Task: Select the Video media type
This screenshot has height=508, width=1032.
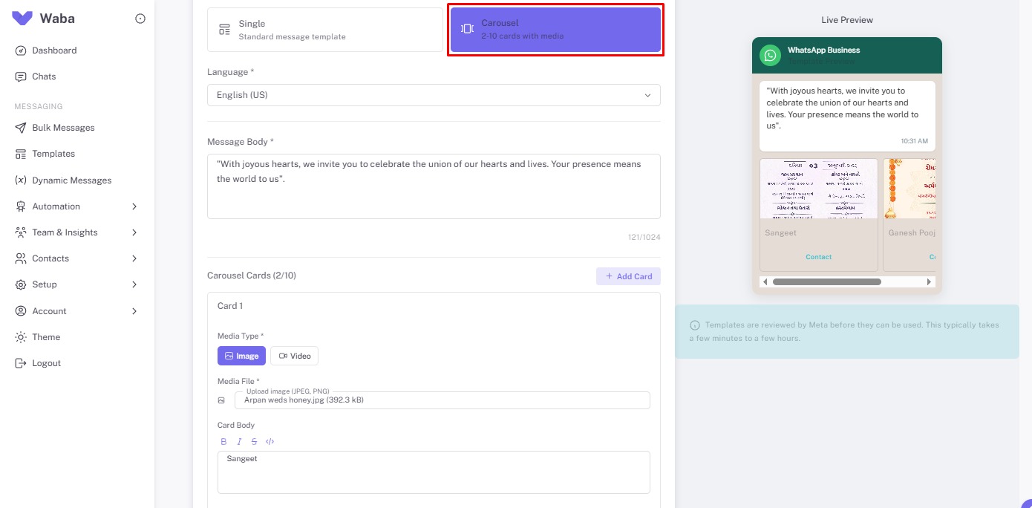Action: coord(294,356)
